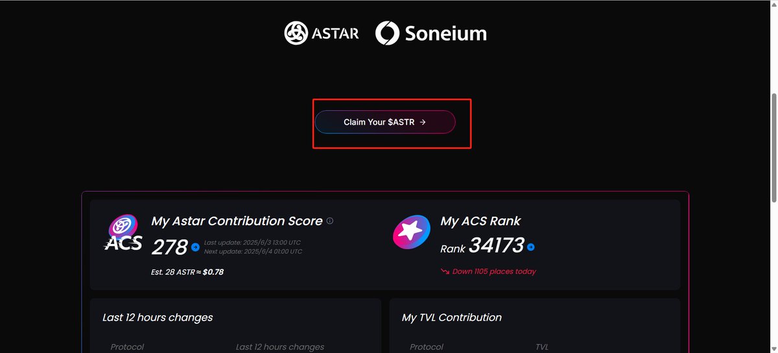Screen dimensions: 778x353
Task: Click the scrollbar down arrow
Action: (x=773, y=348)
